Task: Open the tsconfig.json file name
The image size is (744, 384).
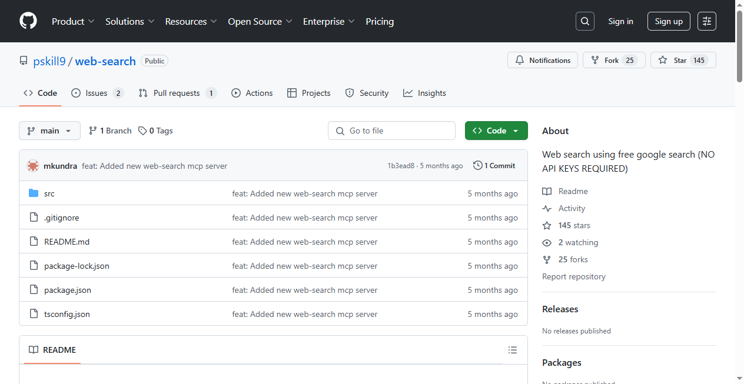Action: click(x=67, y=314)
